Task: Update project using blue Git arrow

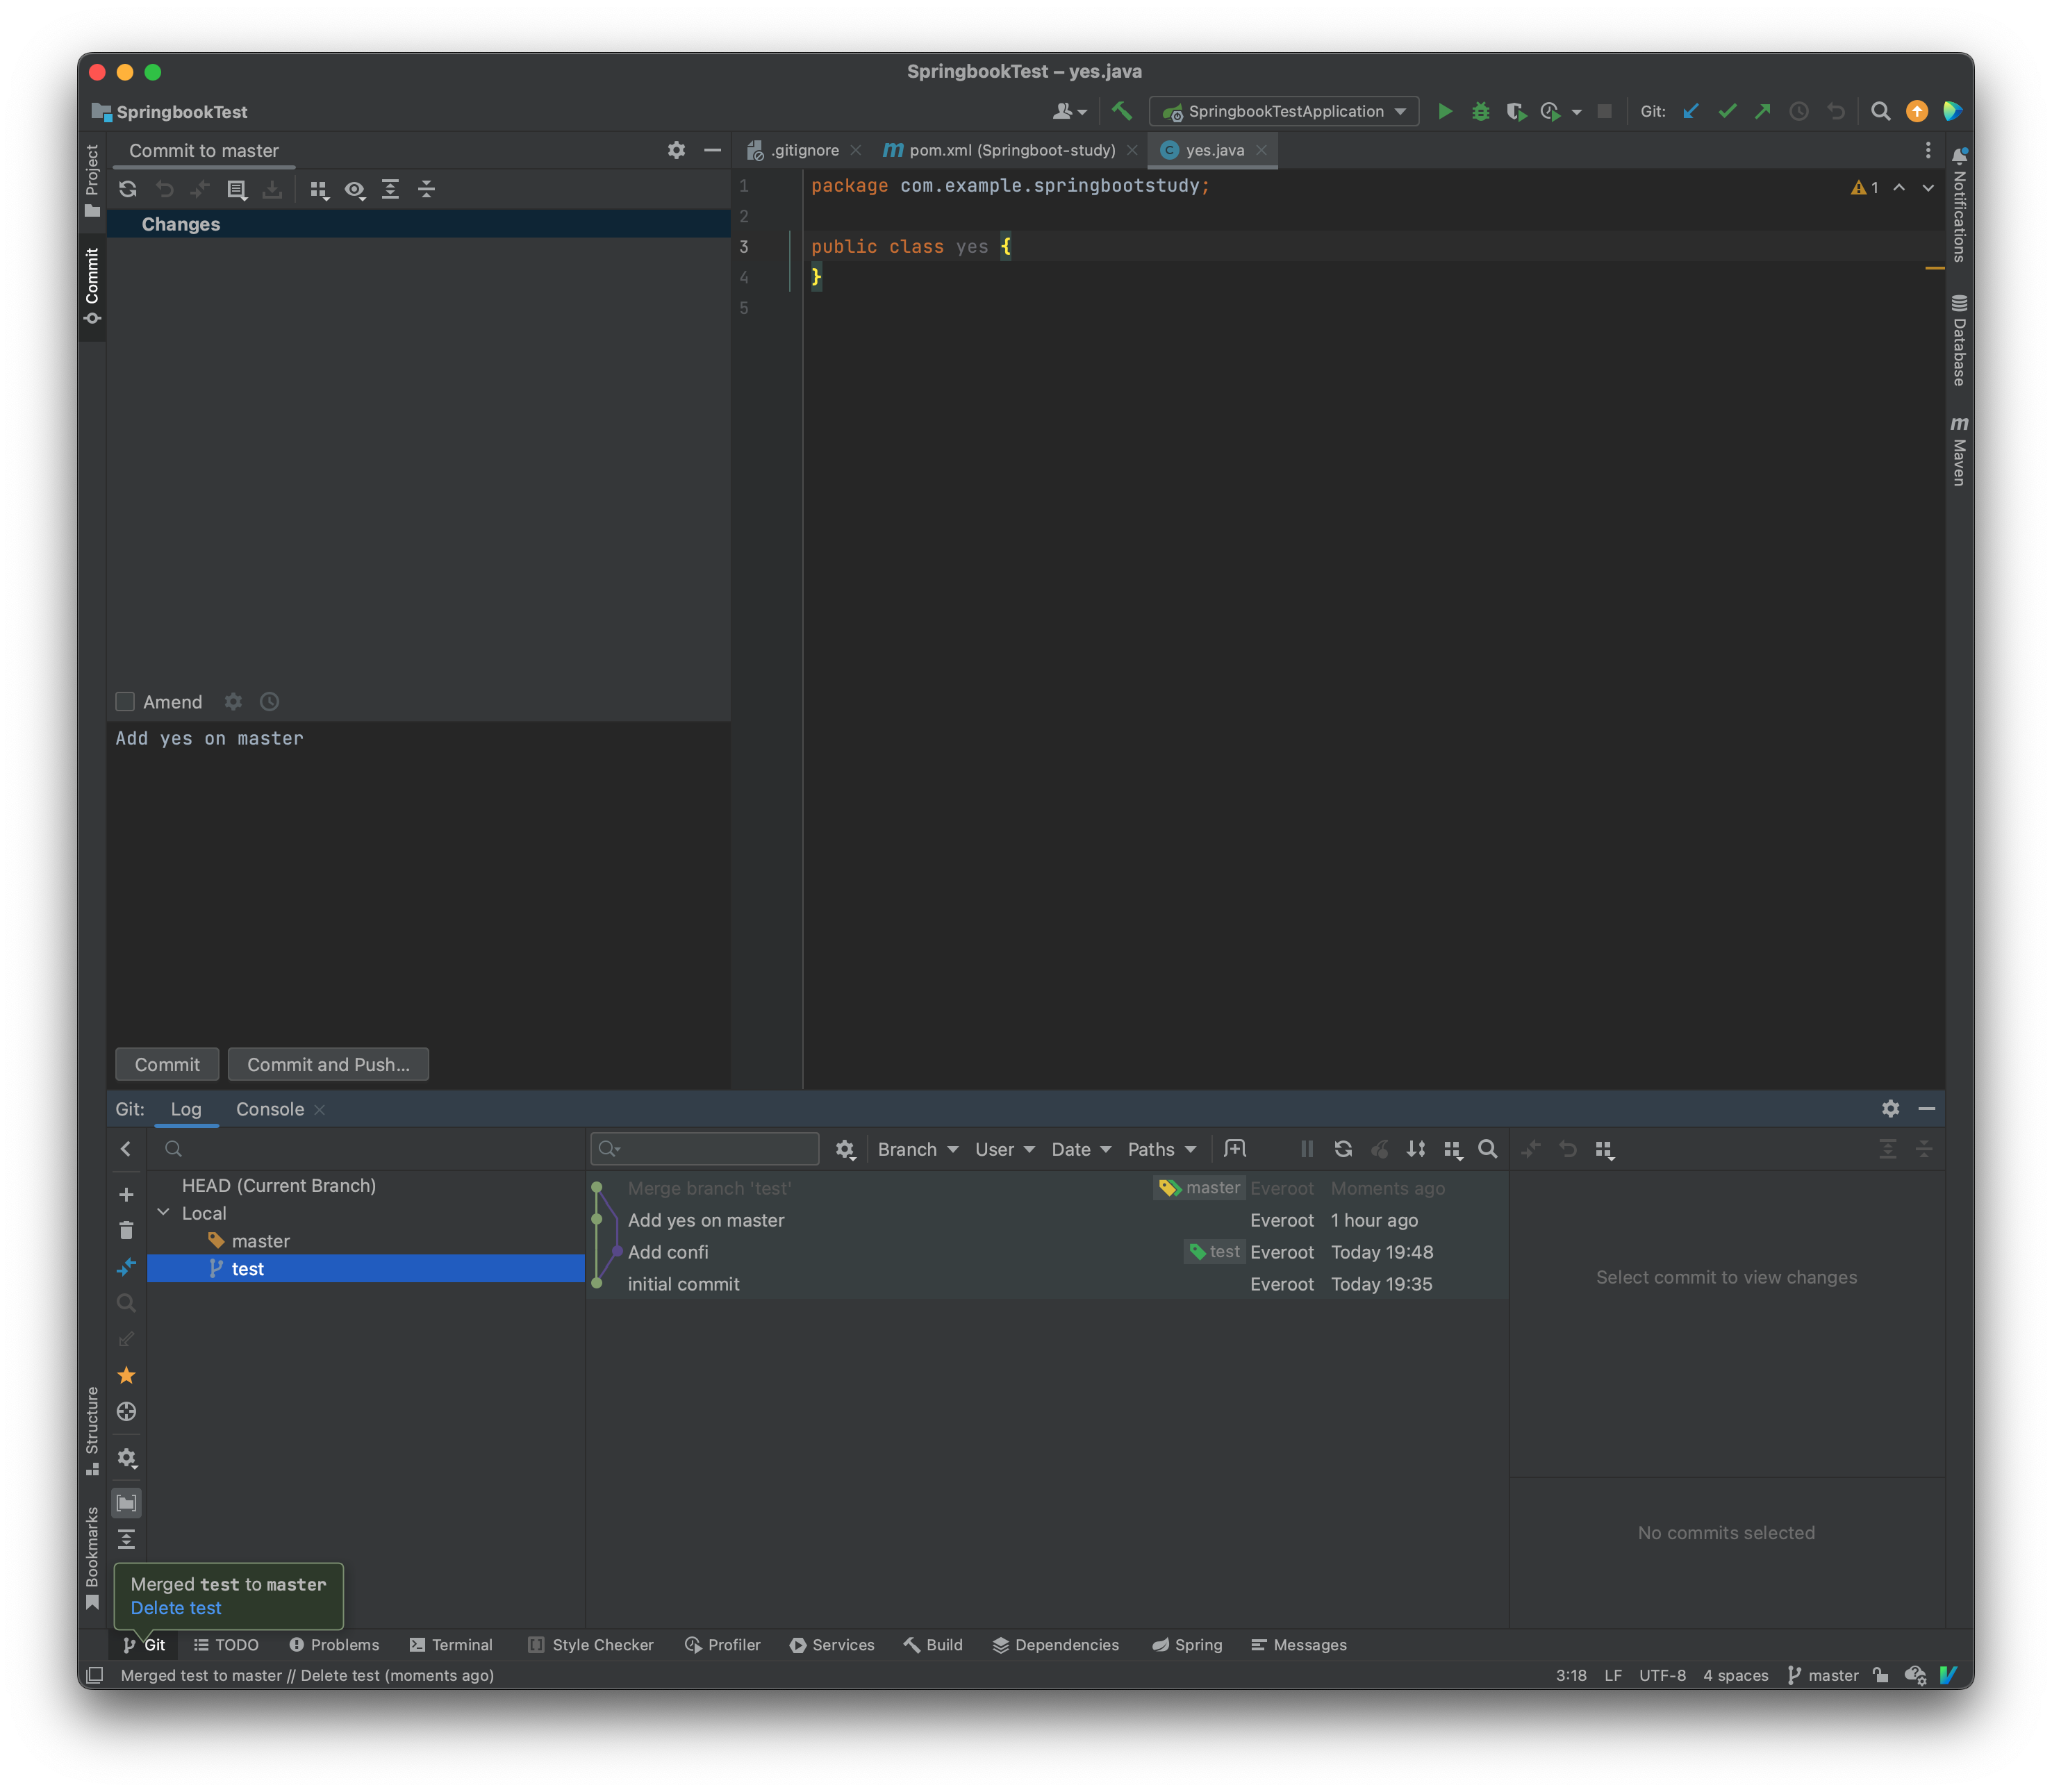Action: point(1690,111)
